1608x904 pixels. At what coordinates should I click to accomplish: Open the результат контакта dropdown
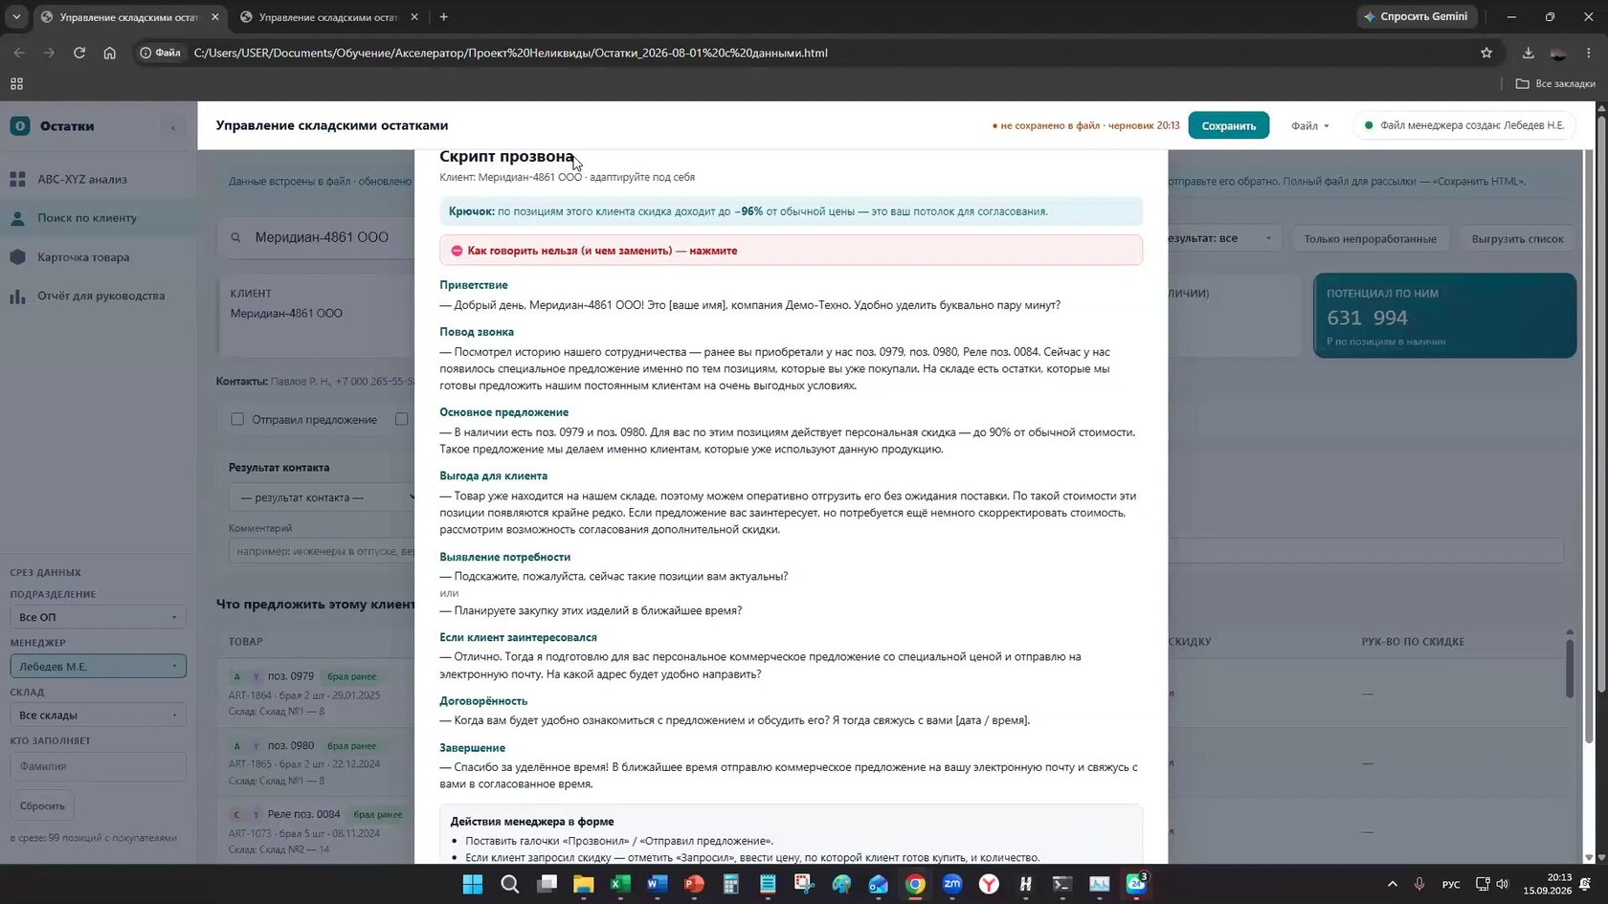pyautogui.click(x=324, y=497)
